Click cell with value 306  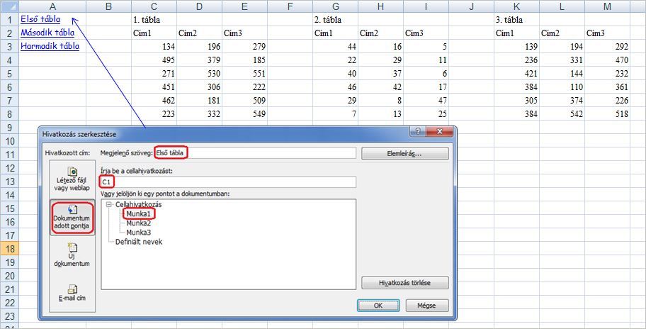[x=200, y=87]
